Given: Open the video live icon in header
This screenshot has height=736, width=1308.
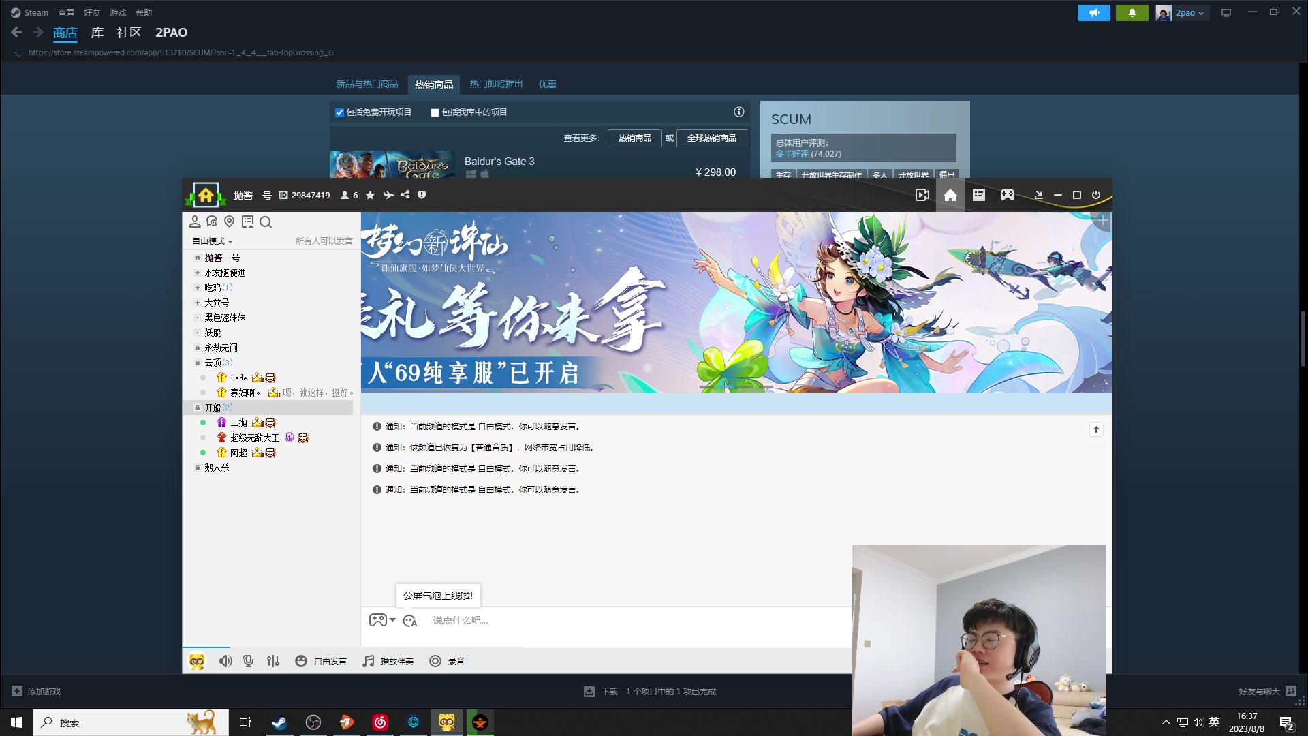Looking at the screenshot, I should (x=922, y=196).
